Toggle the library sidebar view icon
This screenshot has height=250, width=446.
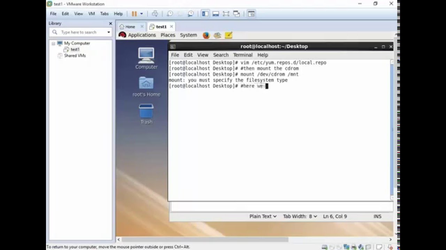[x=205, y=14]
